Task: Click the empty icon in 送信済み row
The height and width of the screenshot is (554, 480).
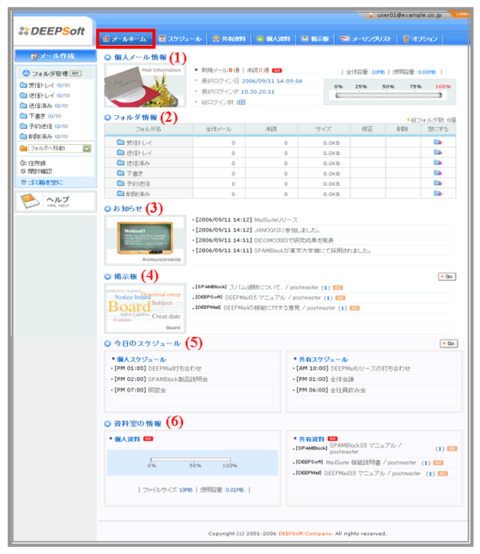Action: (438, 163)
